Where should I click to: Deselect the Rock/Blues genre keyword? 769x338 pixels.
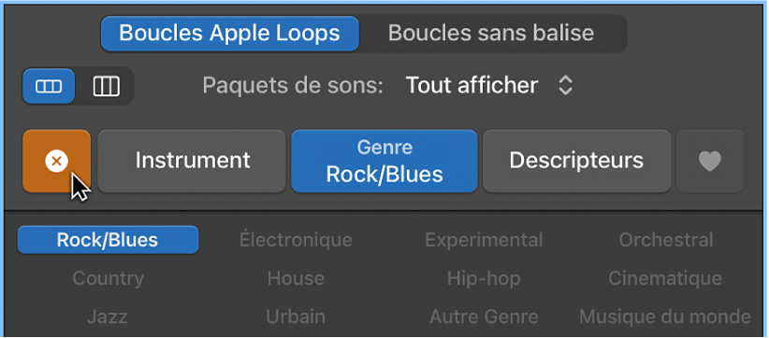pos(108,240)
